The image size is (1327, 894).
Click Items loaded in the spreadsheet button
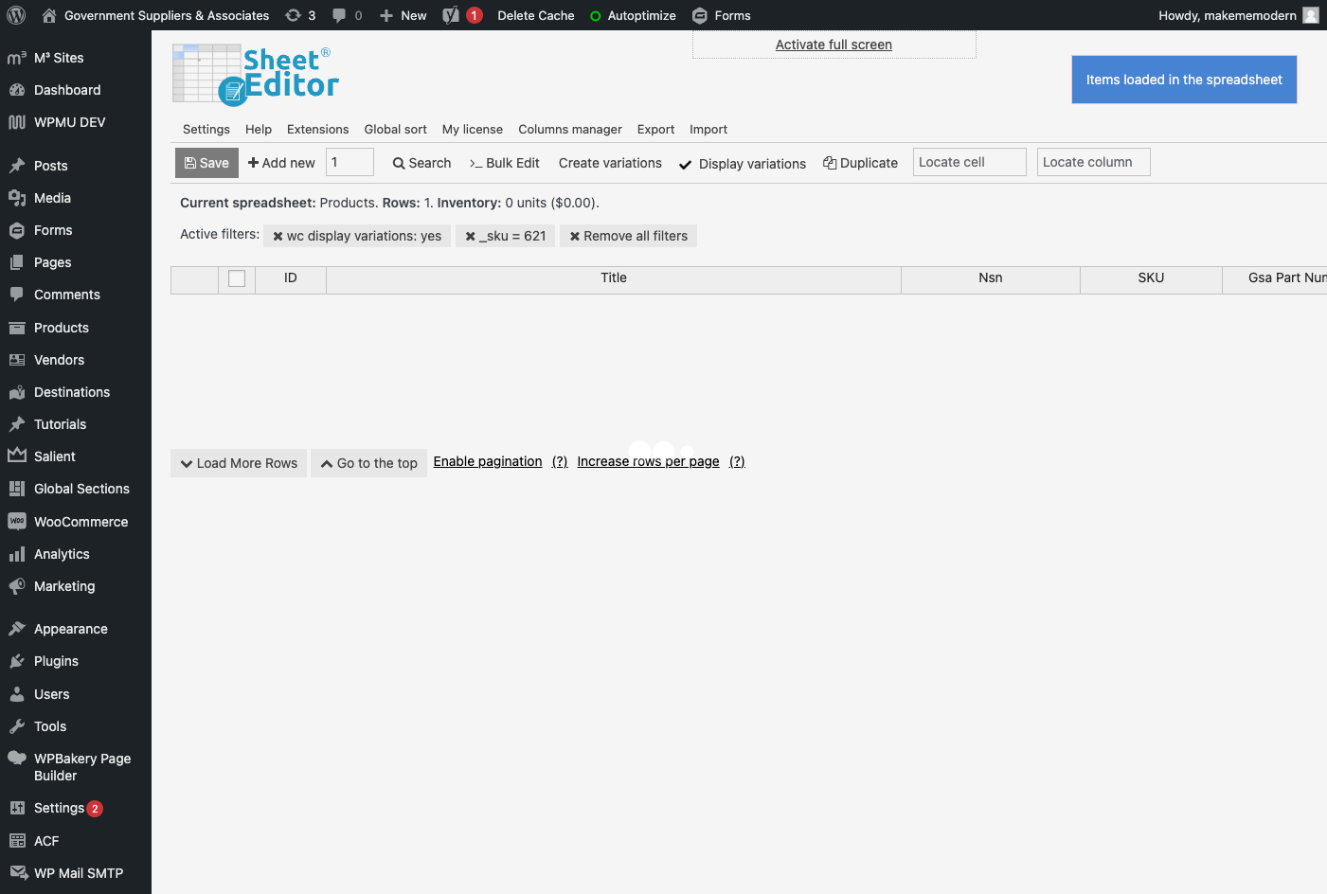(x=1184, y=80)
